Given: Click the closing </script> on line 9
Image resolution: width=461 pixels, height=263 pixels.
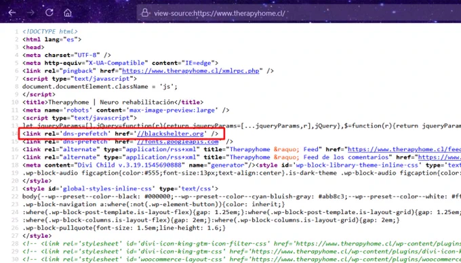Looking at the screenshot, I should 39,94.
